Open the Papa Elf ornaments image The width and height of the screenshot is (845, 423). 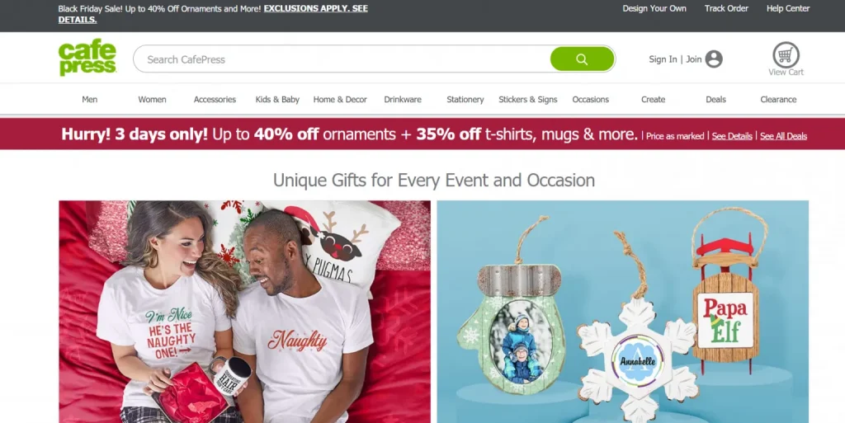(x=622, y=312)
